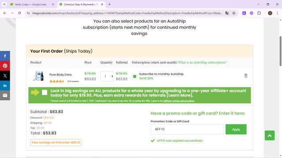Viewport: 282px width, 158px height.
Task: Click the 'Tax : $0.00' line
Action: click(37, 128)
